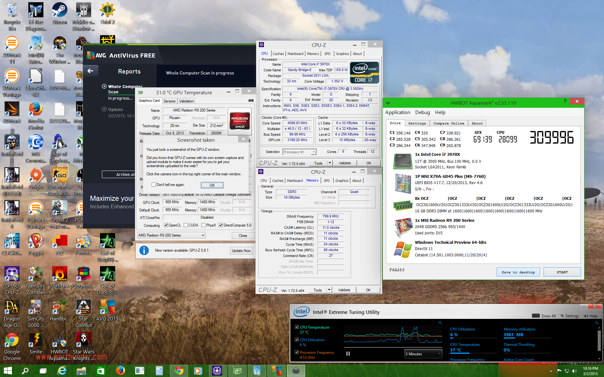Viewport: 604px width, 377px height.
Task: Toggle the PhysX checkbox in GPU-Z
Action: (x=203, y=225)
